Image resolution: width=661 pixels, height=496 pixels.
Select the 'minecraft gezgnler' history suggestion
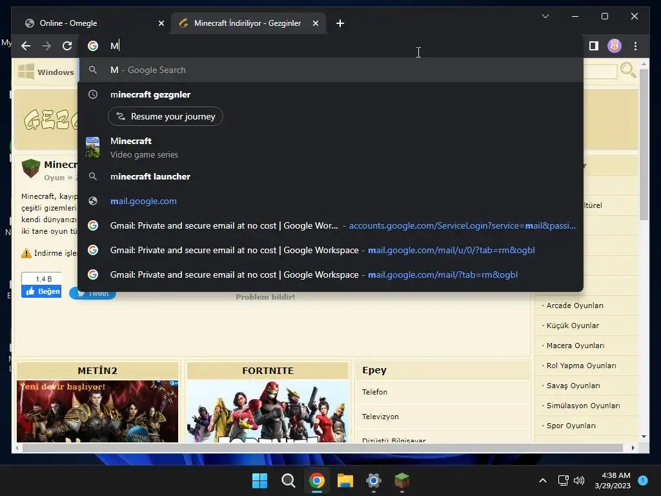[330, 94]
